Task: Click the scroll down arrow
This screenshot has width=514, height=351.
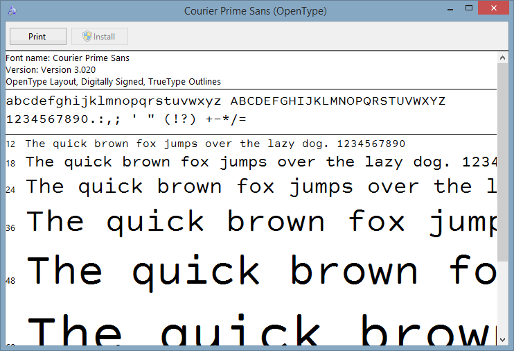Action: (x=502, y=340)
